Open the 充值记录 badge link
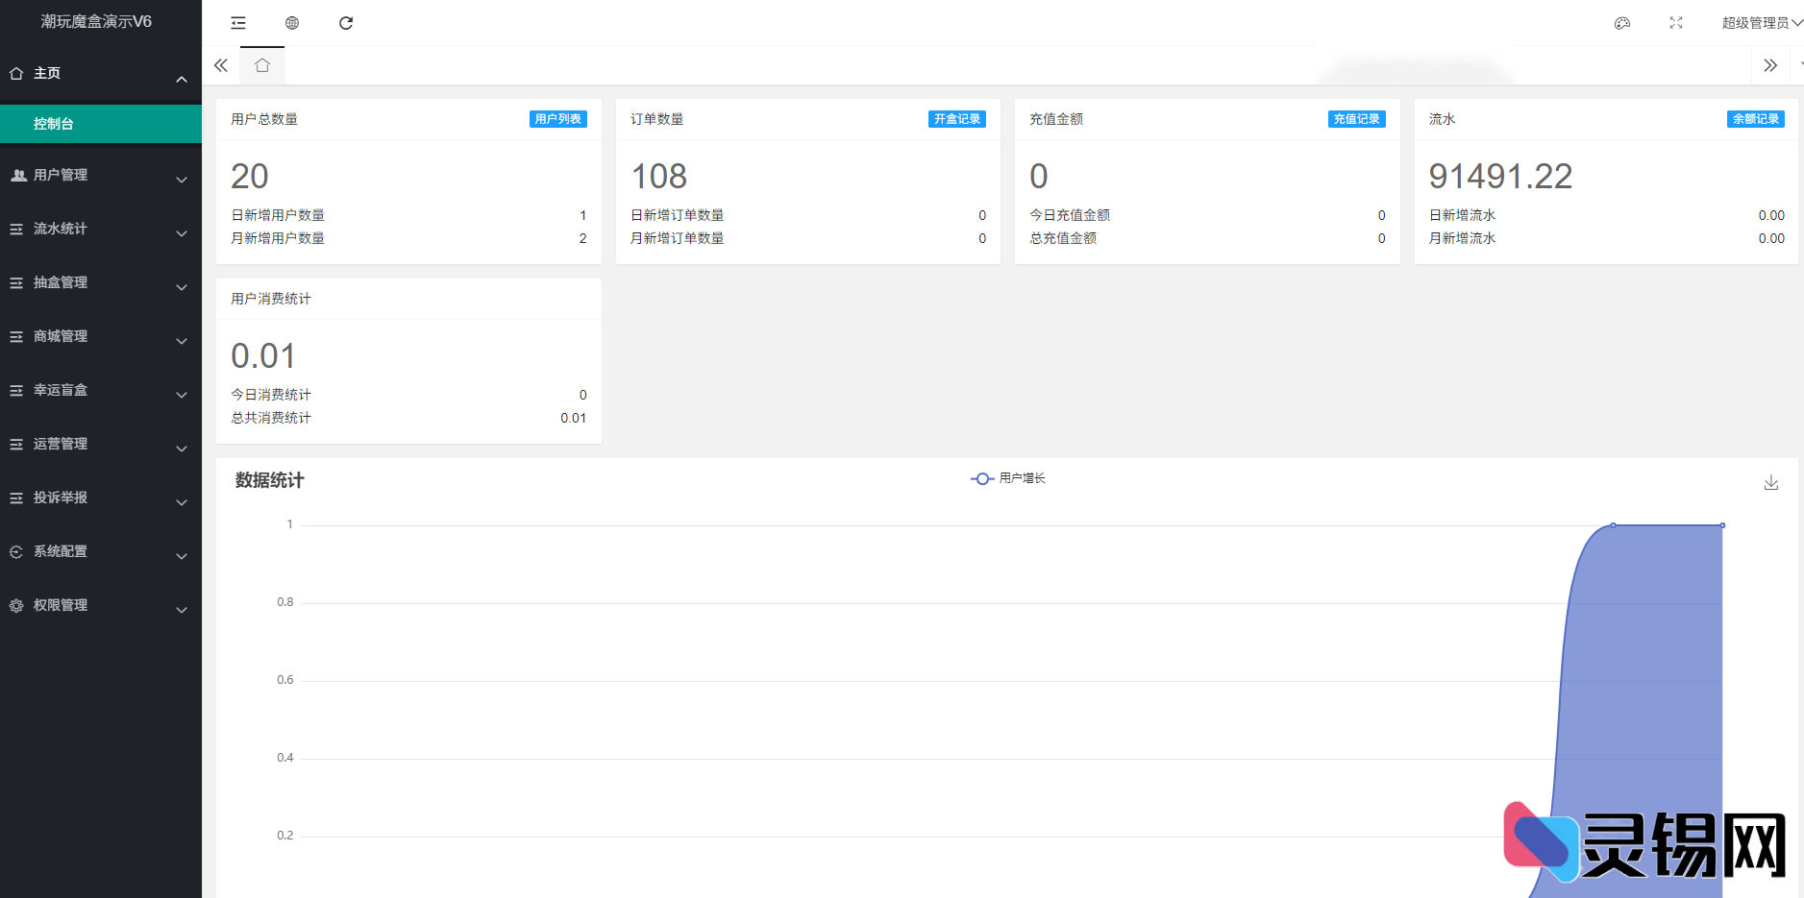 (1356, 119)
